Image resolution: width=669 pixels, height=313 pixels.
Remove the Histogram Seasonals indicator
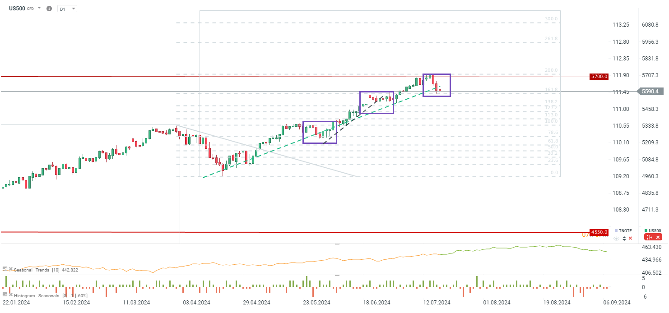pos(11,295)
